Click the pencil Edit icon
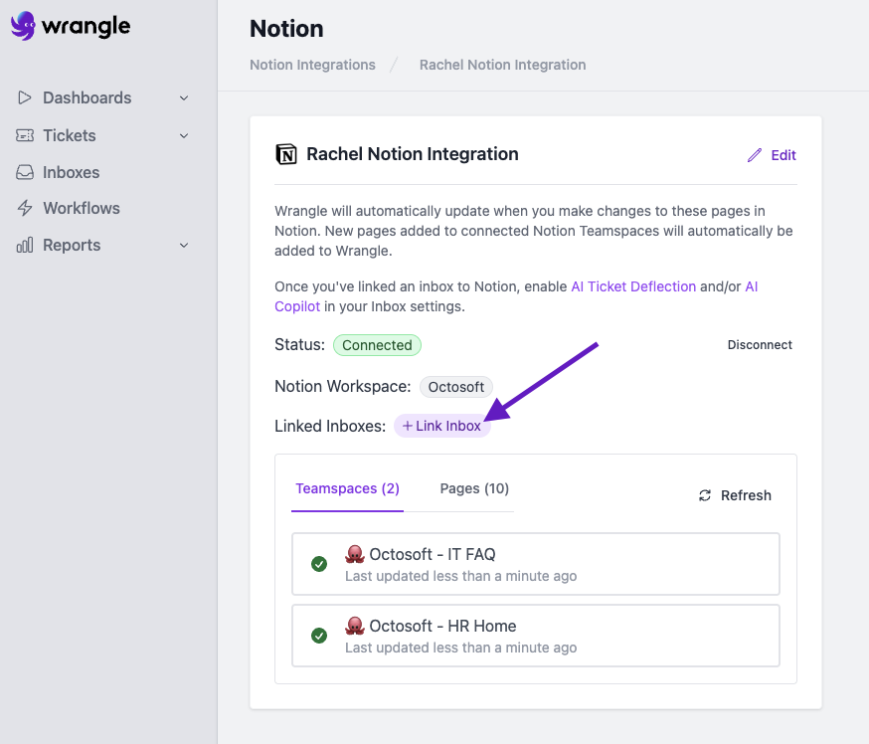 coord(755,155)
